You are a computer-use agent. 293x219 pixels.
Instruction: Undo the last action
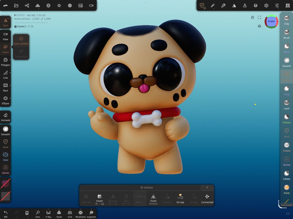tap(5, 214)
